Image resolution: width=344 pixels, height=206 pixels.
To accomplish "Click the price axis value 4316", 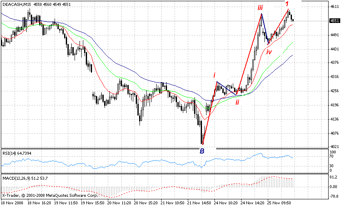I will [334, 77].
